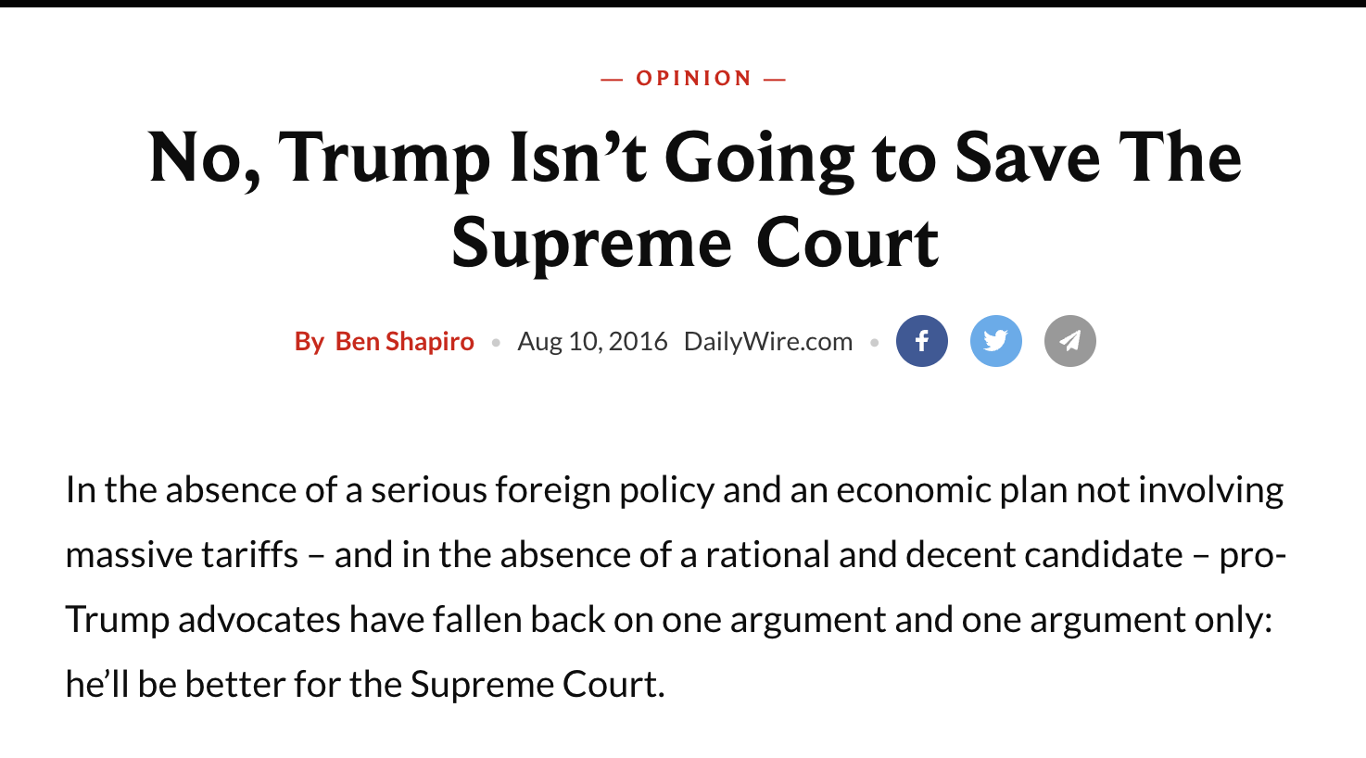Click the red dash right of OPINION
The height and width of the screenshot is (758, 1366).
775,80
